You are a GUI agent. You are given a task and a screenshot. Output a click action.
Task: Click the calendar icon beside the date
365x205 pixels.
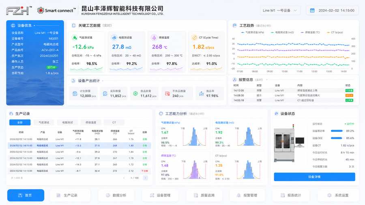[x=312, y=11]
